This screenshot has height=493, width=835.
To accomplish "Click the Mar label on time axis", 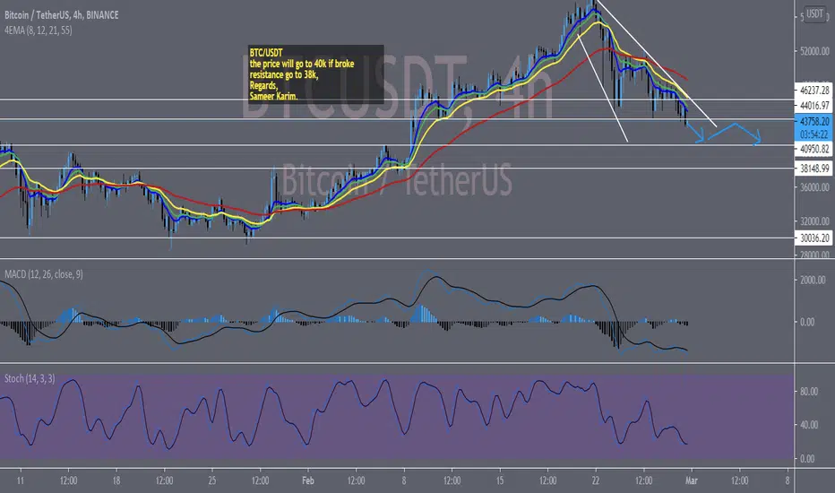I will [x=692, y=480].
